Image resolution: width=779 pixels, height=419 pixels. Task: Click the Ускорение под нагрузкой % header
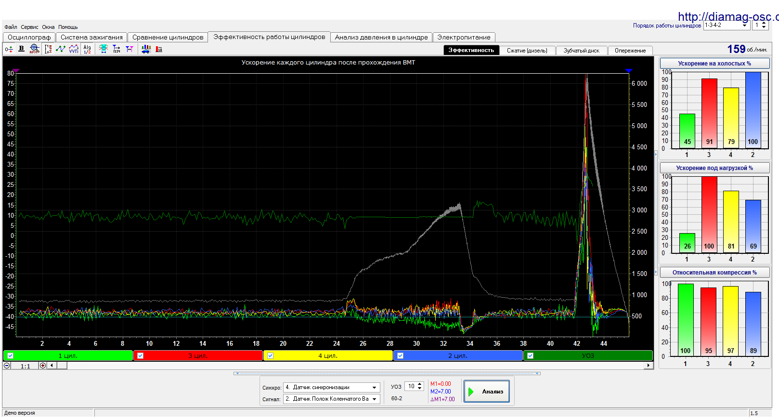pyautogui.click(x=714, y=168)
